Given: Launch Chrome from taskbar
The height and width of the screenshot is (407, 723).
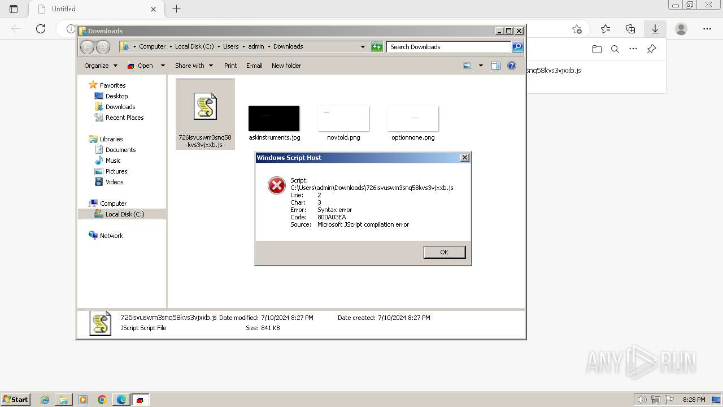Looking at the screenshot, I should click(x=102, y=400).
